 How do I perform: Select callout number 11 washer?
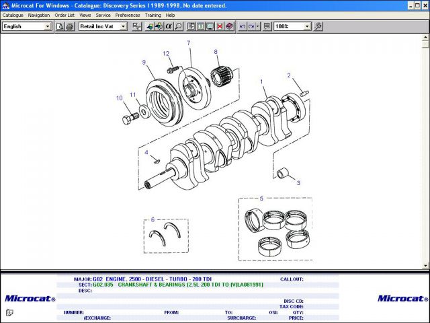click(x=133, y=95)
